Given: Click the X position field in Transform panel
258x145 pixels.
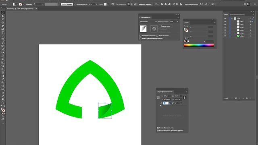Looking at the screenshot, I should [x=167, y=96].
